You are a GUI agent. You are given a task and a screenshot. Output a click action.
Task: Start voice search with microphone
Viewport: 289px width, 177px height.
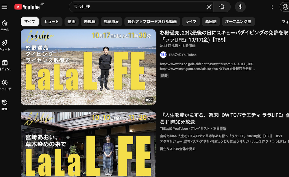240,7
